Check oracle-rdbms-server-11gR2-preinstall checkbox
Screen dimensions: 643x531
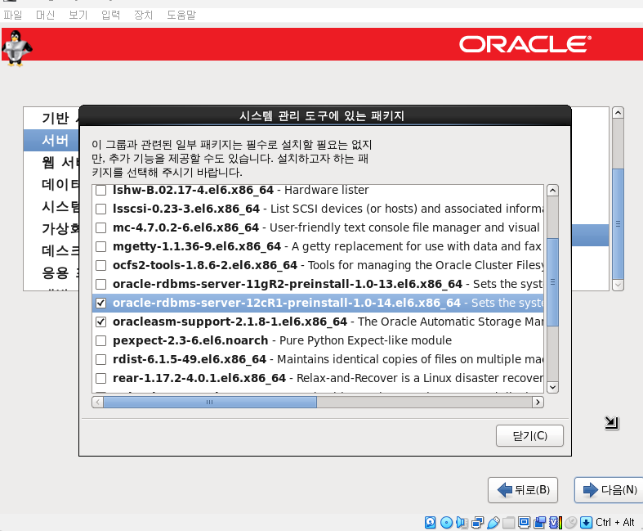coord(100,284)
